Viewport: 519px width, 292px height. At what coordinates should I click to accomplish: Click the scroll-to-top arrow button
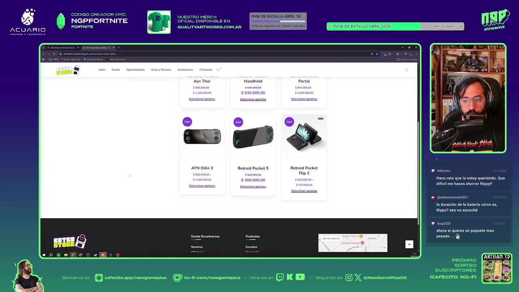[409, 244]
